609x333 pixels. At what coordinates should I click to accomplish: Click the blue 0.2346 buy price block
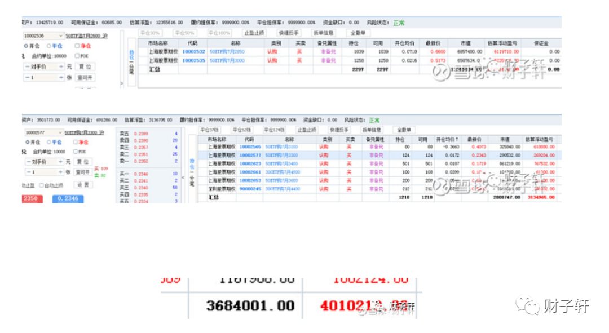click(x=68, y=199)
